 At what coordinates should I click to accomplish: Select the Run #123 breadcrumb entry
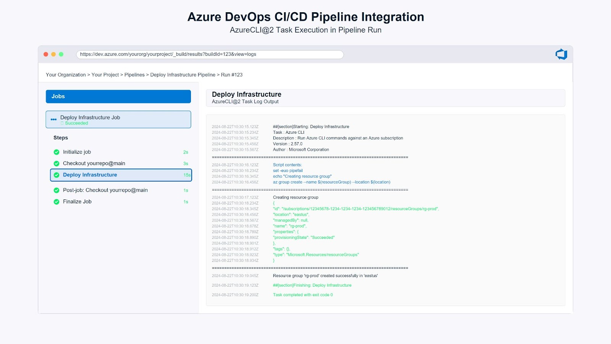point(231,75)
